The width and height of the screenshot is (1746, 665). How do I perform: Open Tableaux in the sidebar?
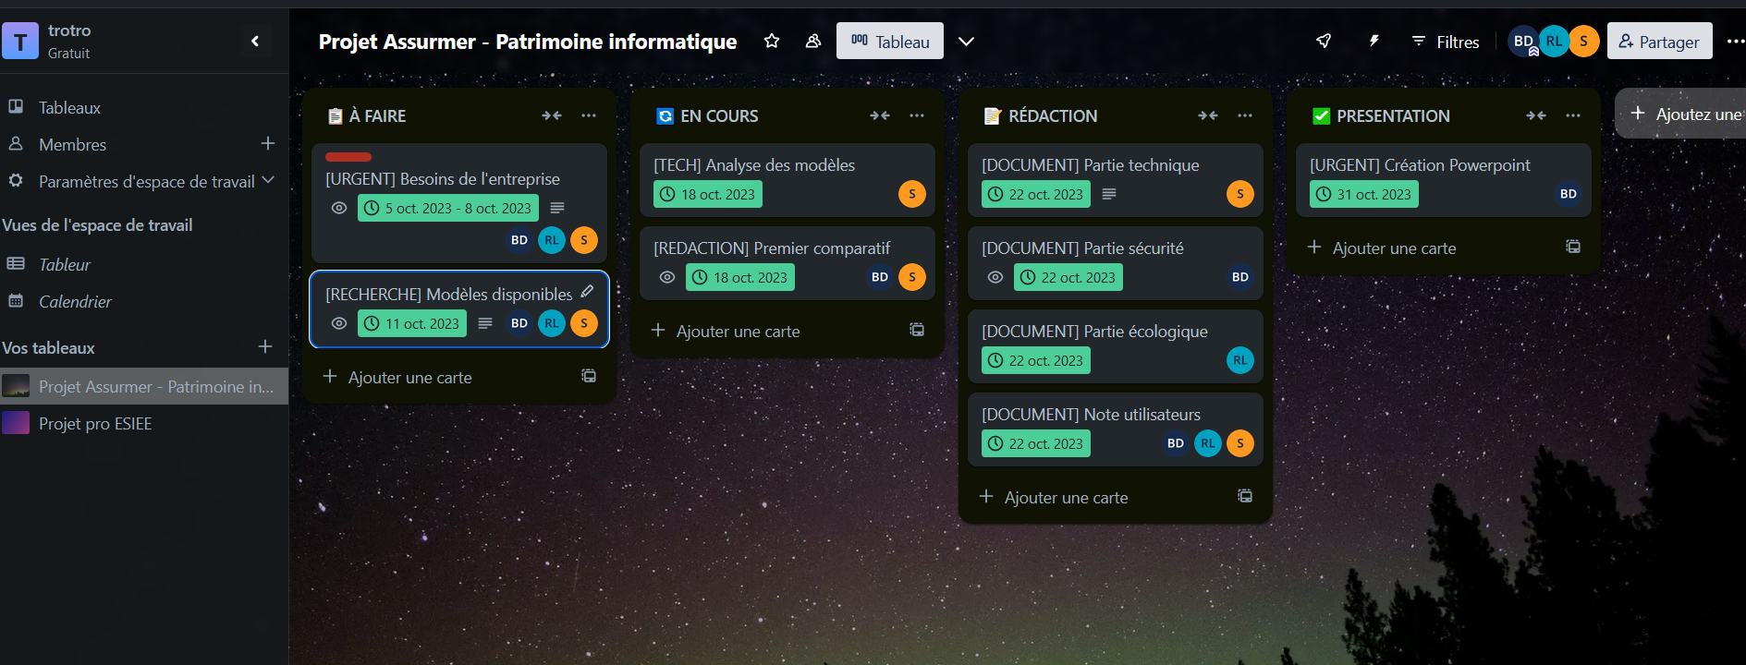69,107
